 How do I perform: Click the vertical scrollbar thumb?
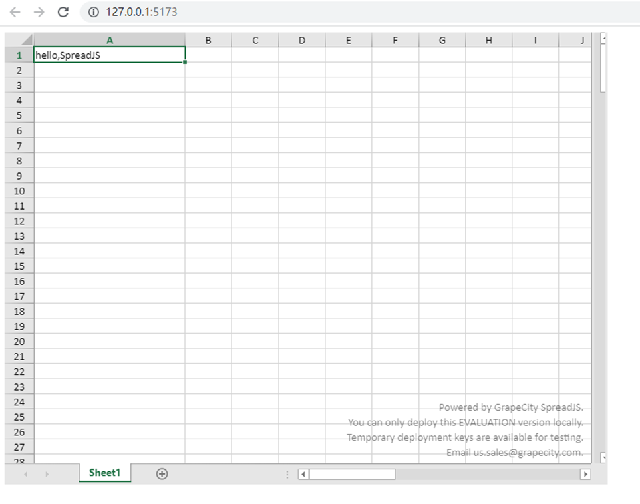603,68
